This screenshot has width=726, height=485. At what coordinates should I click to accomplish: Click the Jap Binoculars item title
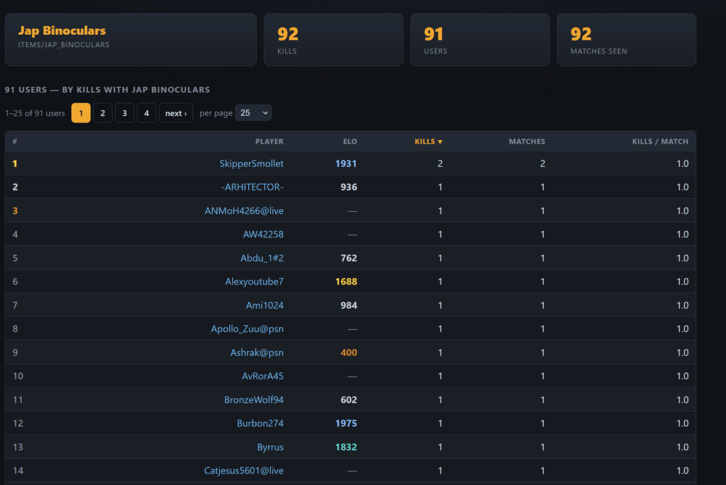[62, 30]
